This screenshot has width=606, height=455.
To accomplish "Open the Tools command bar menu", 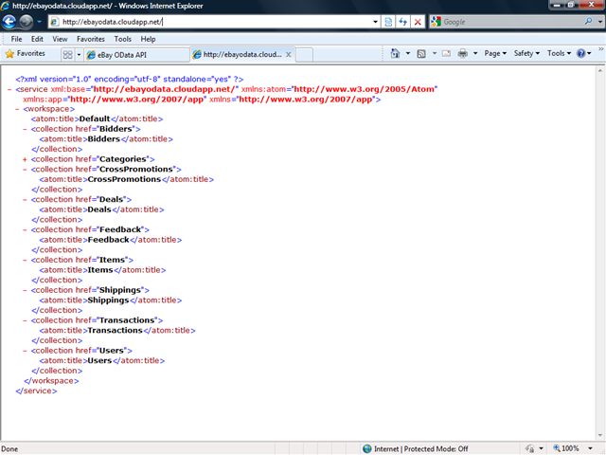I will tap(559, 53).
